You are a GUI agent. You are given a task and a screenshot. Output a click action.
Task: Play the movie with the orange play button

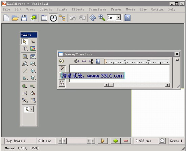[x=103, y=141]
